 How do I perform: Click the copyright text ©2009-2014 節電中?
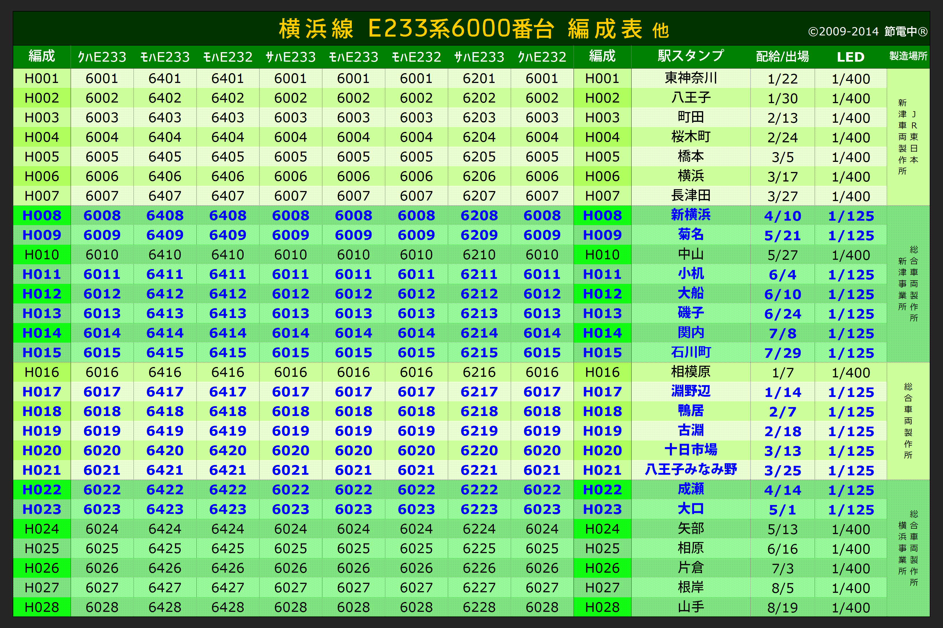click(868, 32)
